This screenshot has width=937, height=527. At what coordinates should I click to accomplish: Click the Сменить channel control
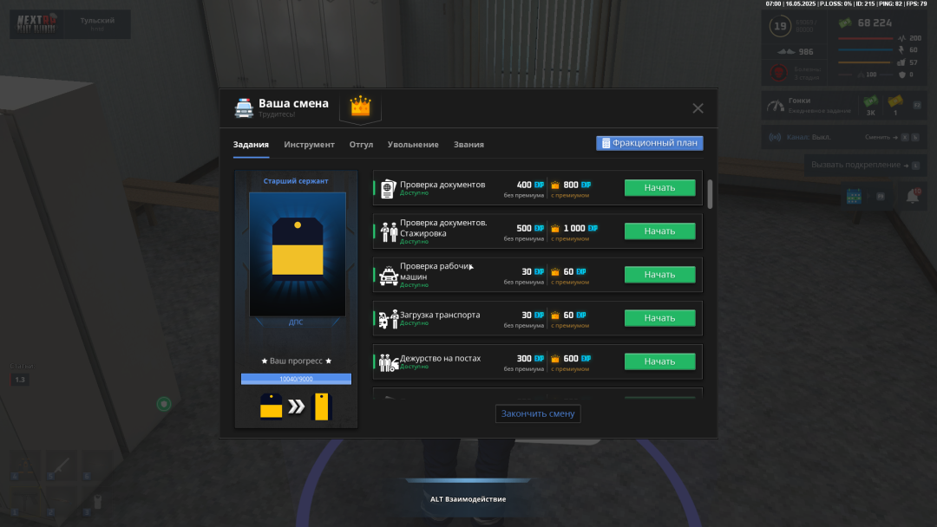(893, 137)
